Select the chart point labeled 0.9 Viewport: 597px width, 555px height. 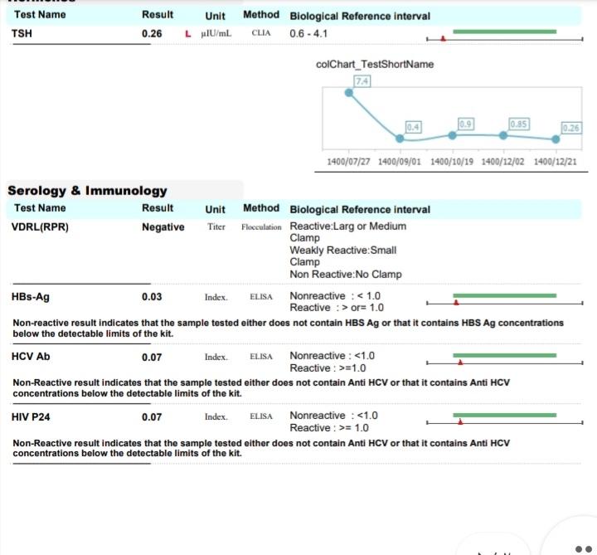[x=452, y=135]
